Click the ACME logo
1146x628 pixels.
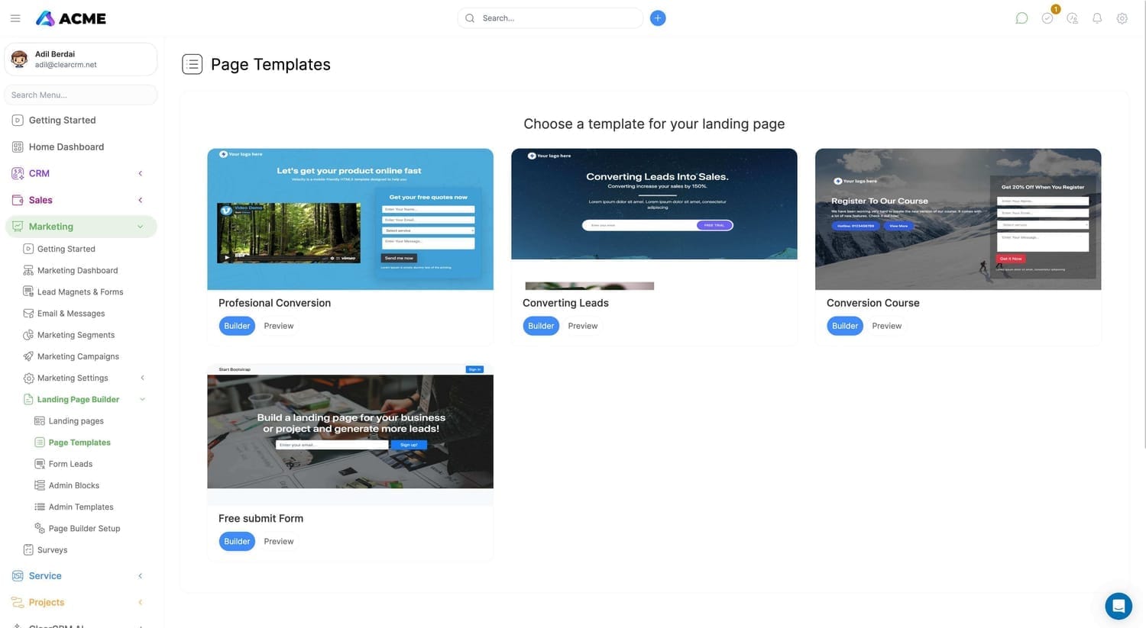[x=71, y=18]
